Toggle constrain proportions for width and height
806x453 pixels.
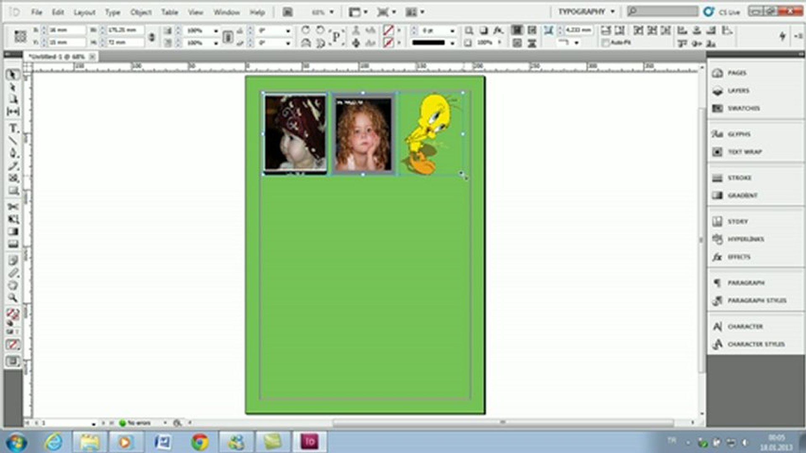152,36
